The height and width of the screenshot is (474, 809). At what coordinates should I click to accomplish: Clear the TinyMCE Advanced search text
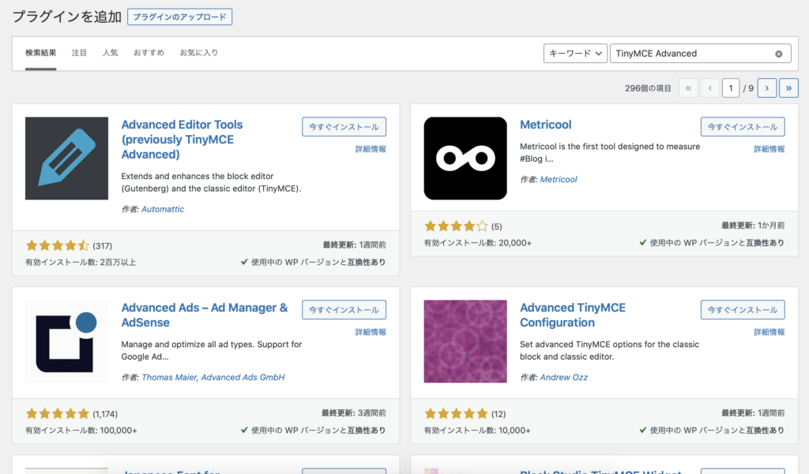pyautogui.click(x=778, y=54)
